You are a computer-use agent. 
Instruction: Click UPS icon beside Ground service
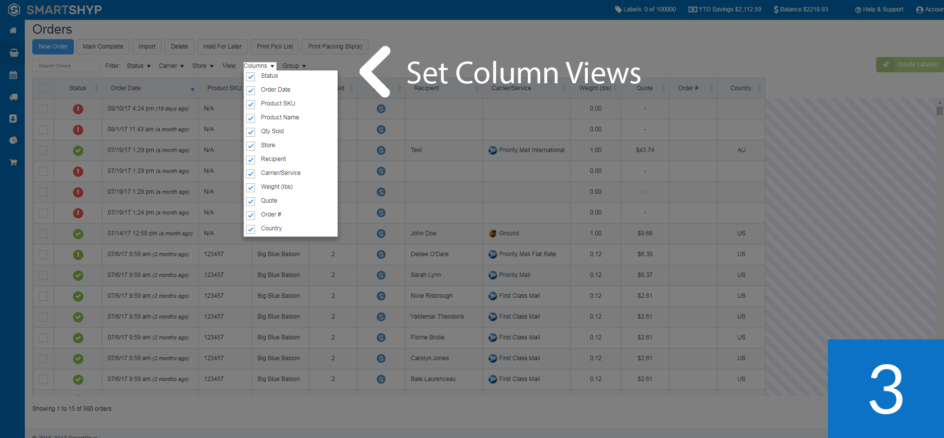click(x=493, y=234)
